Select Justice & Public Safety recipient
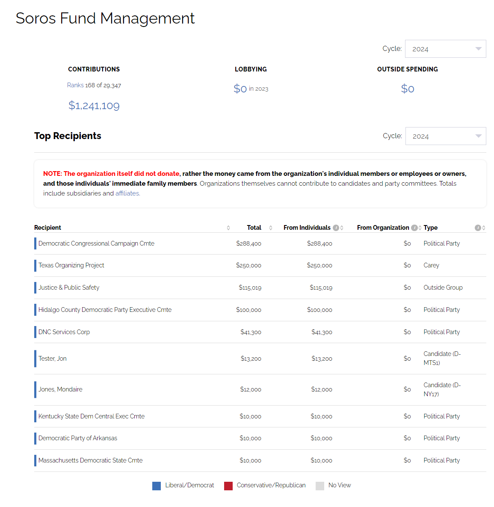The image size is (494, 507). point(69,288)
